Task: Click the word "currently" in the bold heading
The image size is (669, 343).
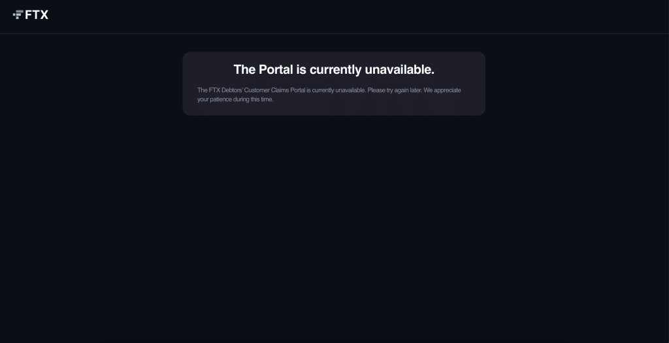Action: 335,70
